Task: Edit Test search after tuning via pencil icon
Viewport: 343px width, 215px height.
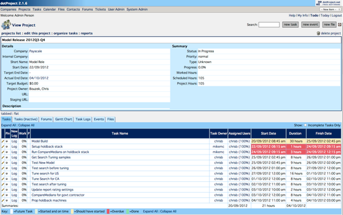Action: [x=3, y=184]
